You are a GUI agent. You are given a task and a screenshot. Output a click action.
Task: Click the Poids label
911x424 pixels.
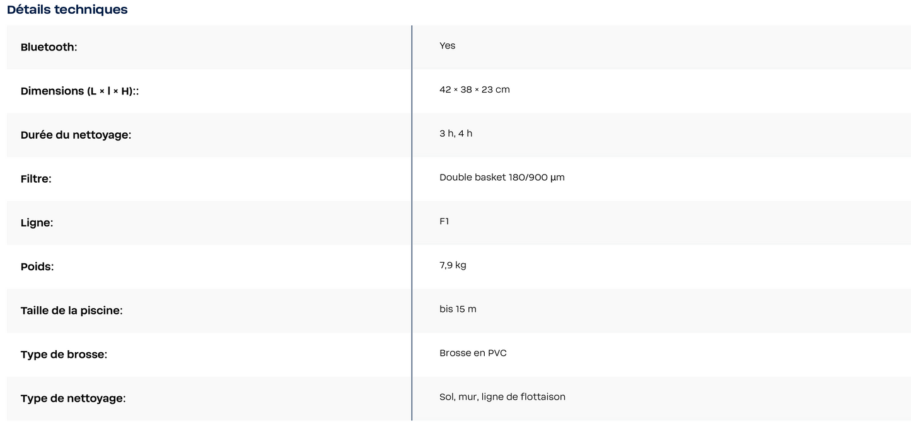(37, 267)
